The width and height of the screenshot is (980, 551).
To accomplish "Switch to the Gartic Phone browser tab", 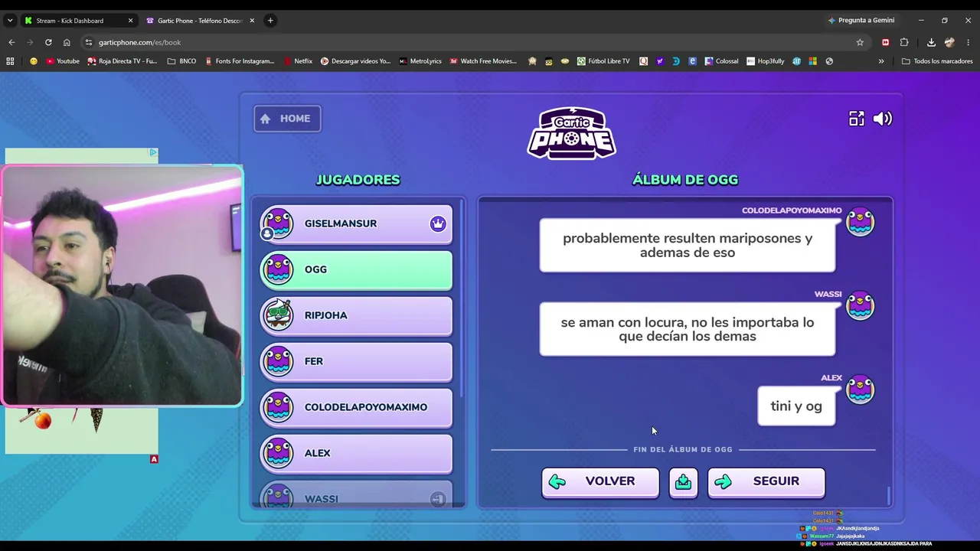I will pos(199,21).
